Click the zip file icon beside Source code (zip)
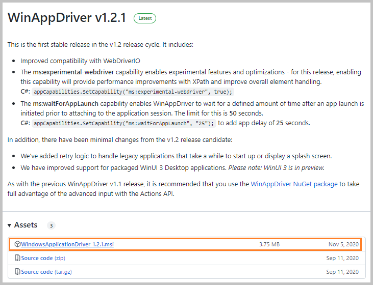 coord(17,258)
